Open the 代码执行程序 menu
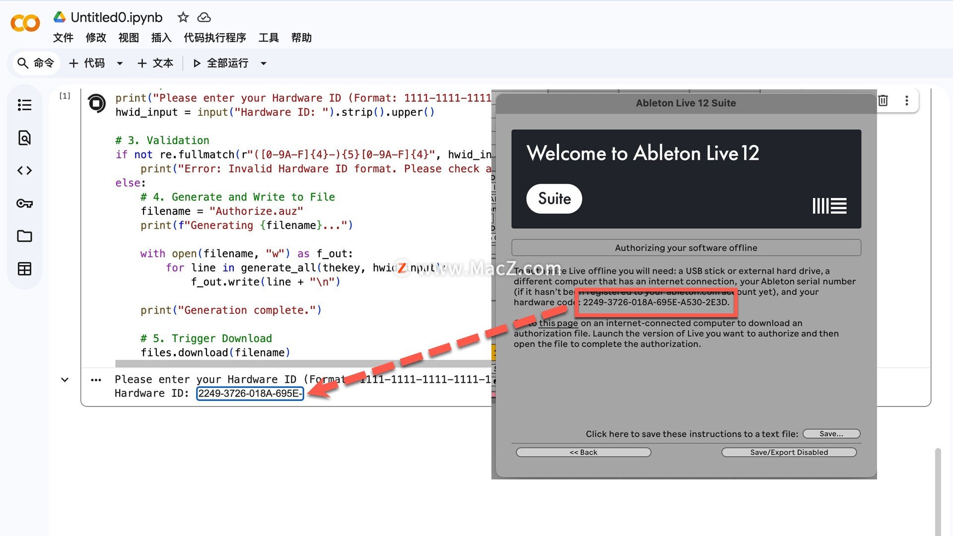 pos(215,38)
